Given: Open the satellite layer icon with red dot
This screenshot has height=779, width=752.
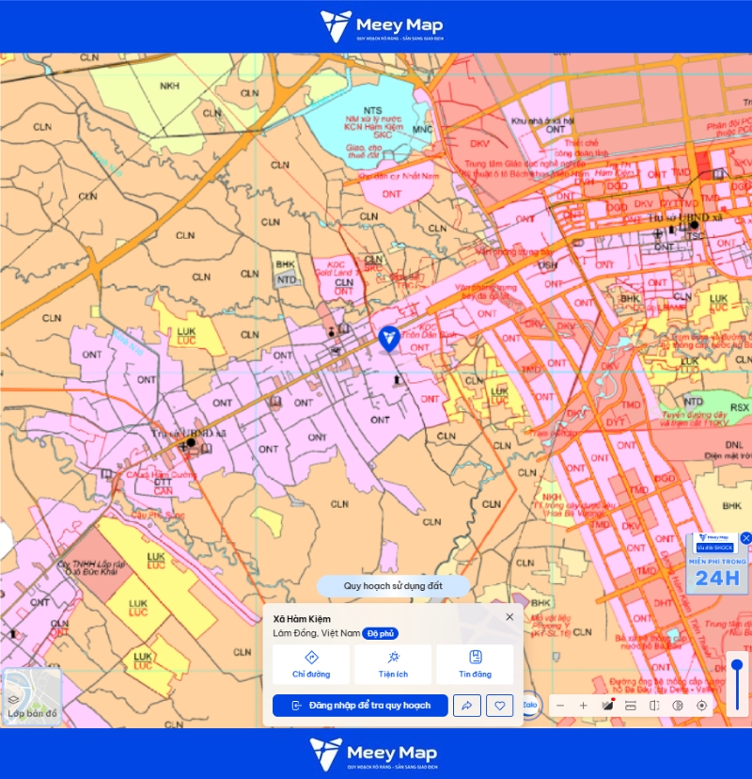Looking at the screenshot, I should [x=607, y=705].
